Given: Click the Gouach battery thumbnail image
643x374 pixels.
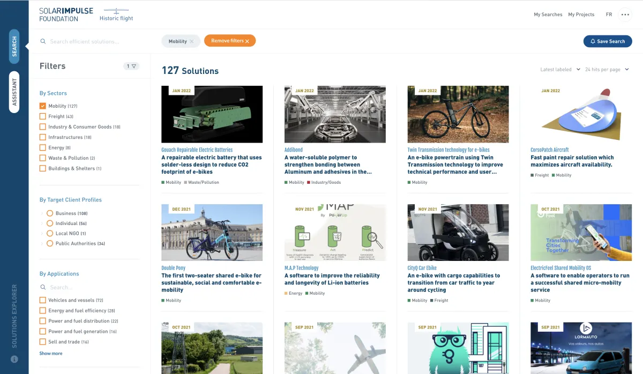Looking at the screenshot, I should click(x=212, y=114).
